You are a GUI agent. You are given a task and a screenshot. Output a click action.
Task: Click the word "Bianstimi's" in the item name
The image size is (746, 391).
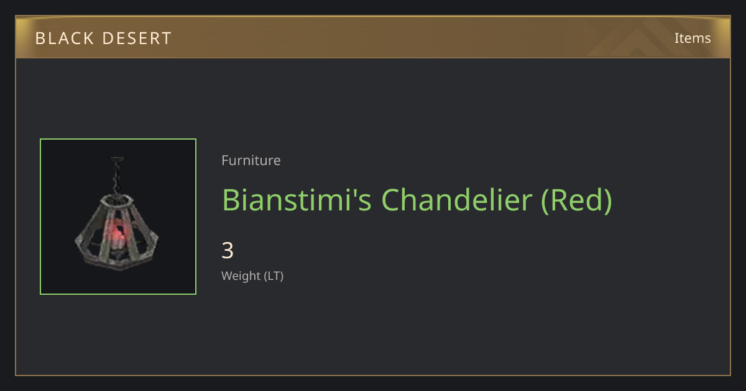[298, 200]
